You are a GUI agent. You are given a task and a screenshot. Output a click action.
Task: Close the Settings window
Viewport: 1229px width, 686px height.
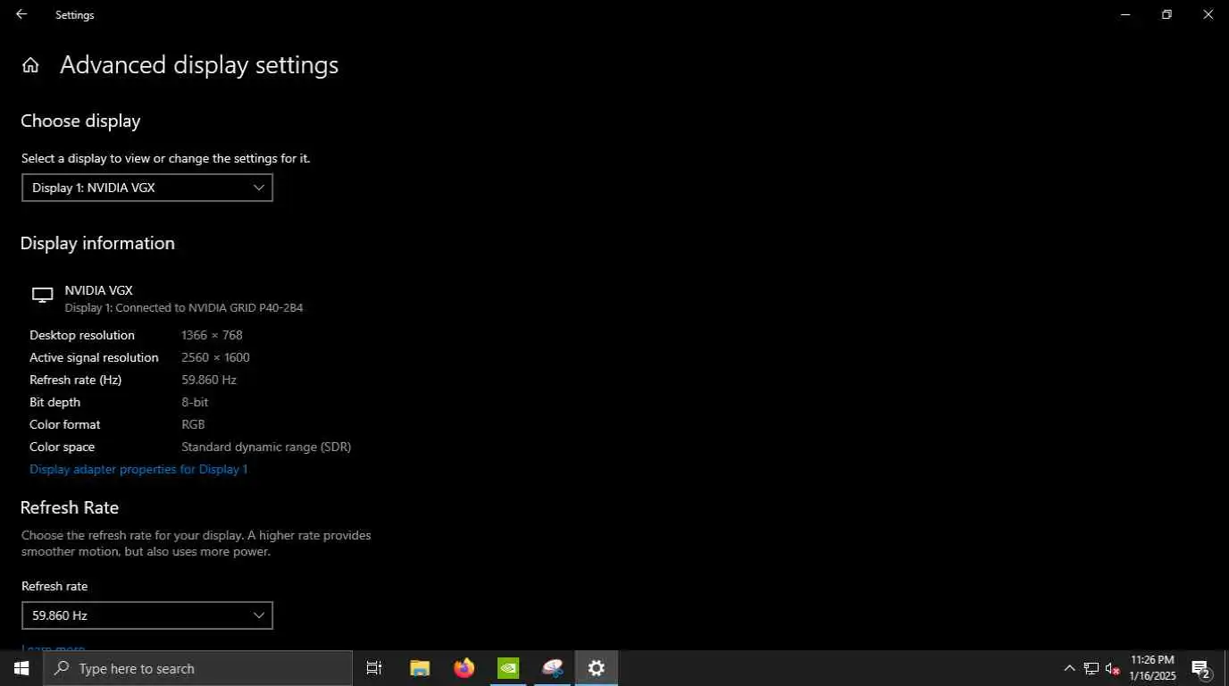click(x=1208, y=14)
